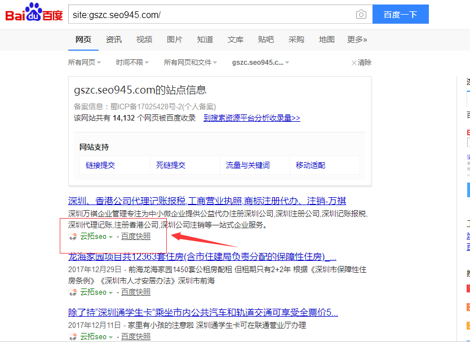Click the 百度一下 search button
The image size is (470, 342).
401,14
